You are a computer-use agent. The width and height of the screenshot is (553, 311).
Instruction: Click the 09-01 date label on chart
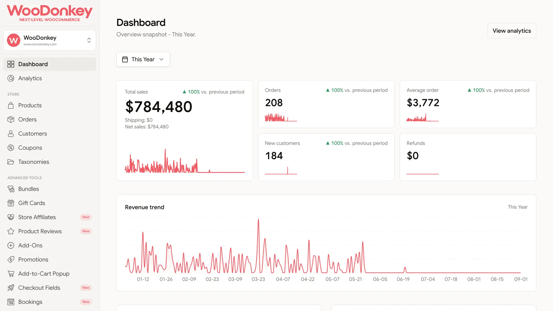[x=521, y=279]
